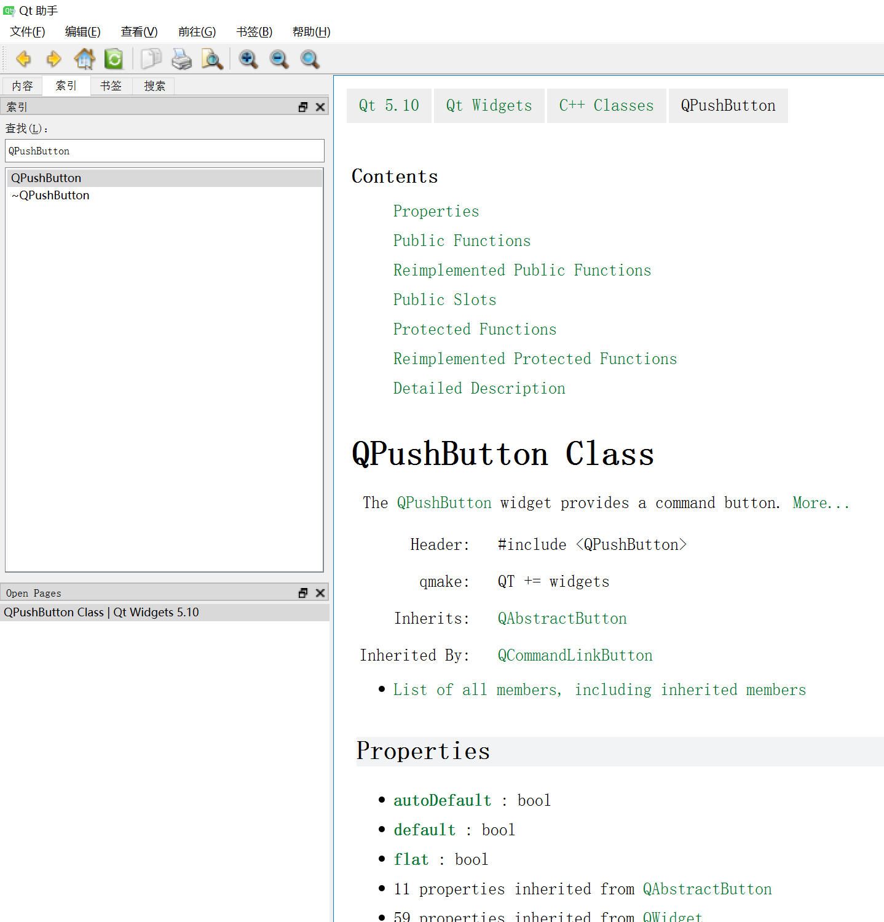Open the C++ Classes breadcrumb link
884x922 pixels.
[x=607, y=106]
